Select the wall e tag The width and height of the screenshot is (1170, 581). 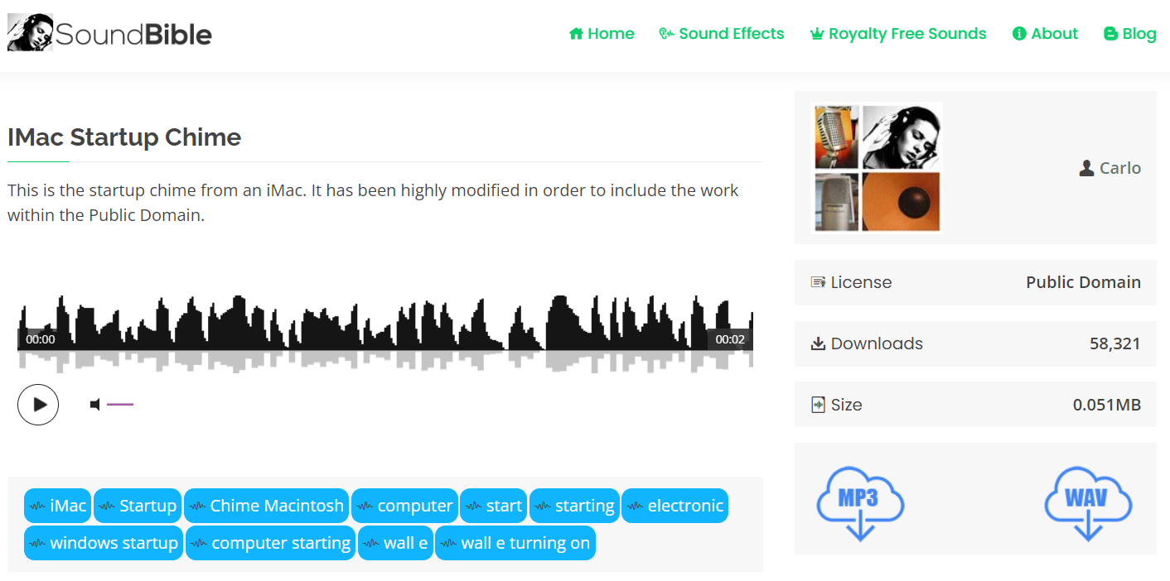click(x=395, y=543)
